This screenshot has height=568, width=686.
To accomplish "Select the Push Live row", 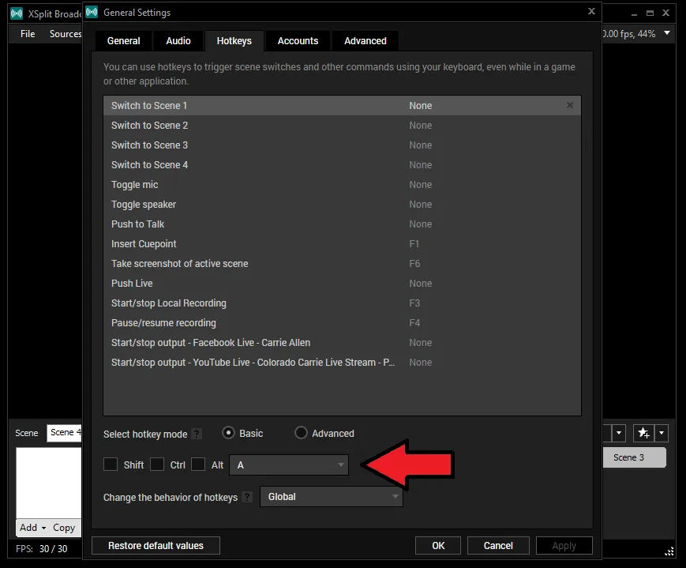I will 342,283.
